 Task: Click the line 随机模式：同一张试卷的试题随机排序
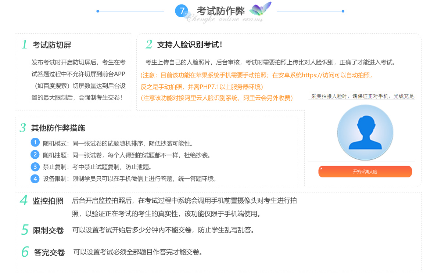[118, 143]
